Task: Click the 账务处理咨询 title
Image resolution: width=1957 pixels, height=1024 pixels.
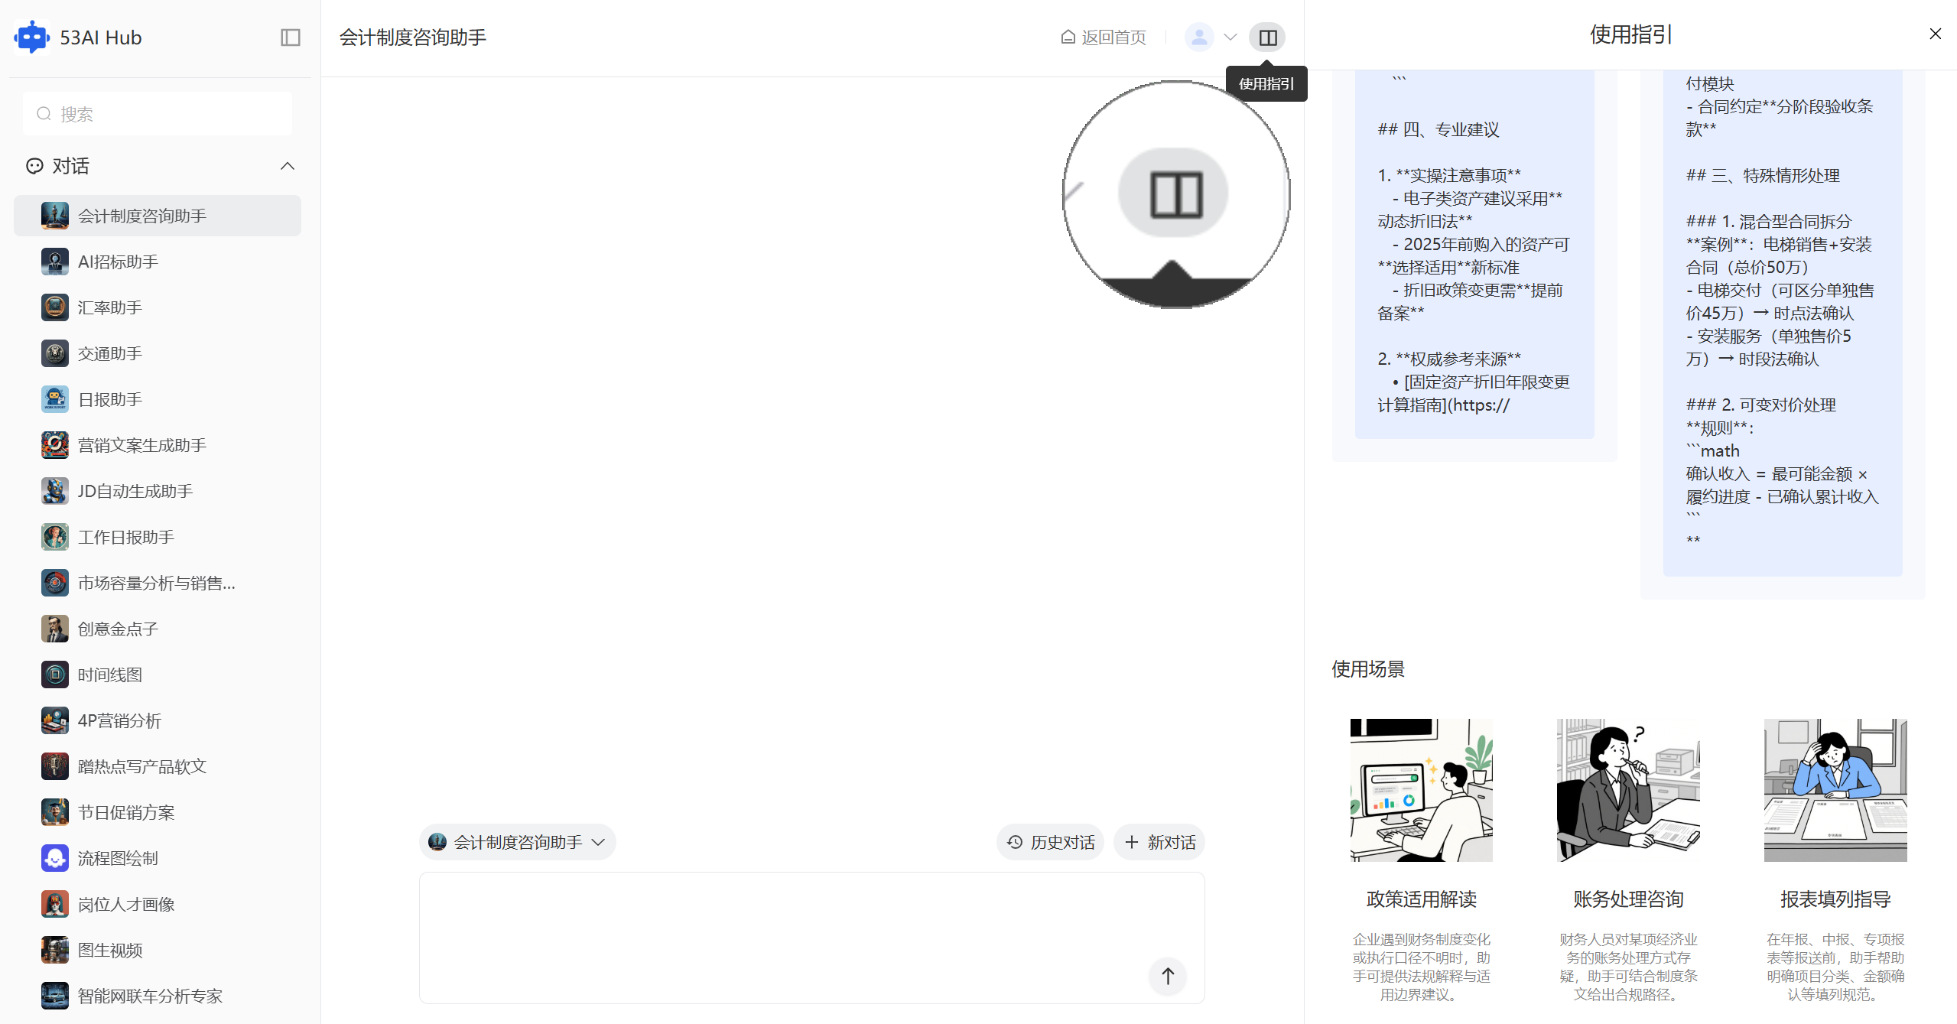Action: (x=1628, y=899)
